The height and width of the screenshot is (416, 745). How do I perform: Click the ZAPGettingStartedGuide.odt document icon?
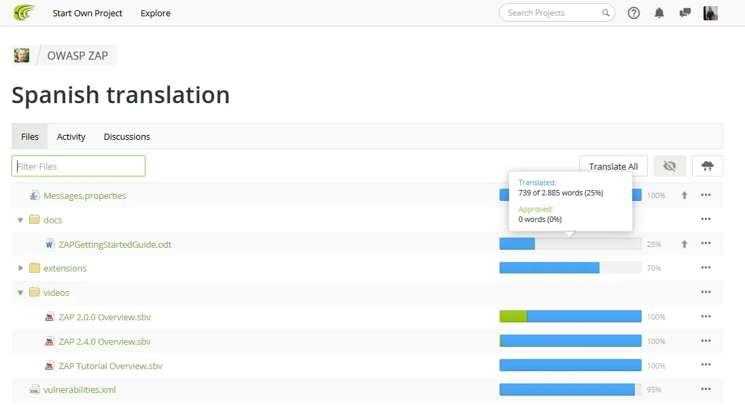pyautogui.click(x=50, y=244)
